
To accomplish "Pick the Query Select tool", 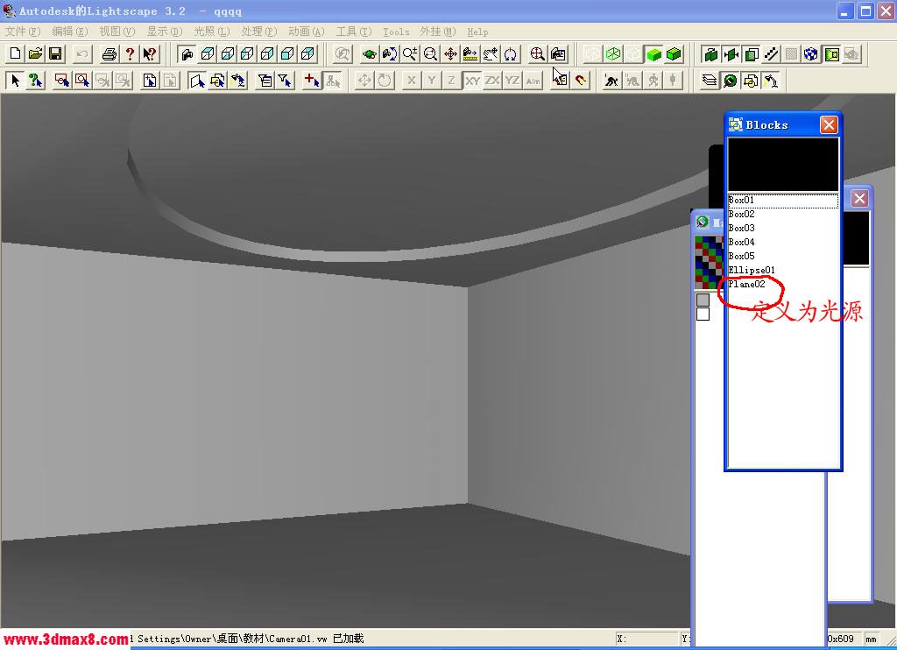I will point(35,80).
